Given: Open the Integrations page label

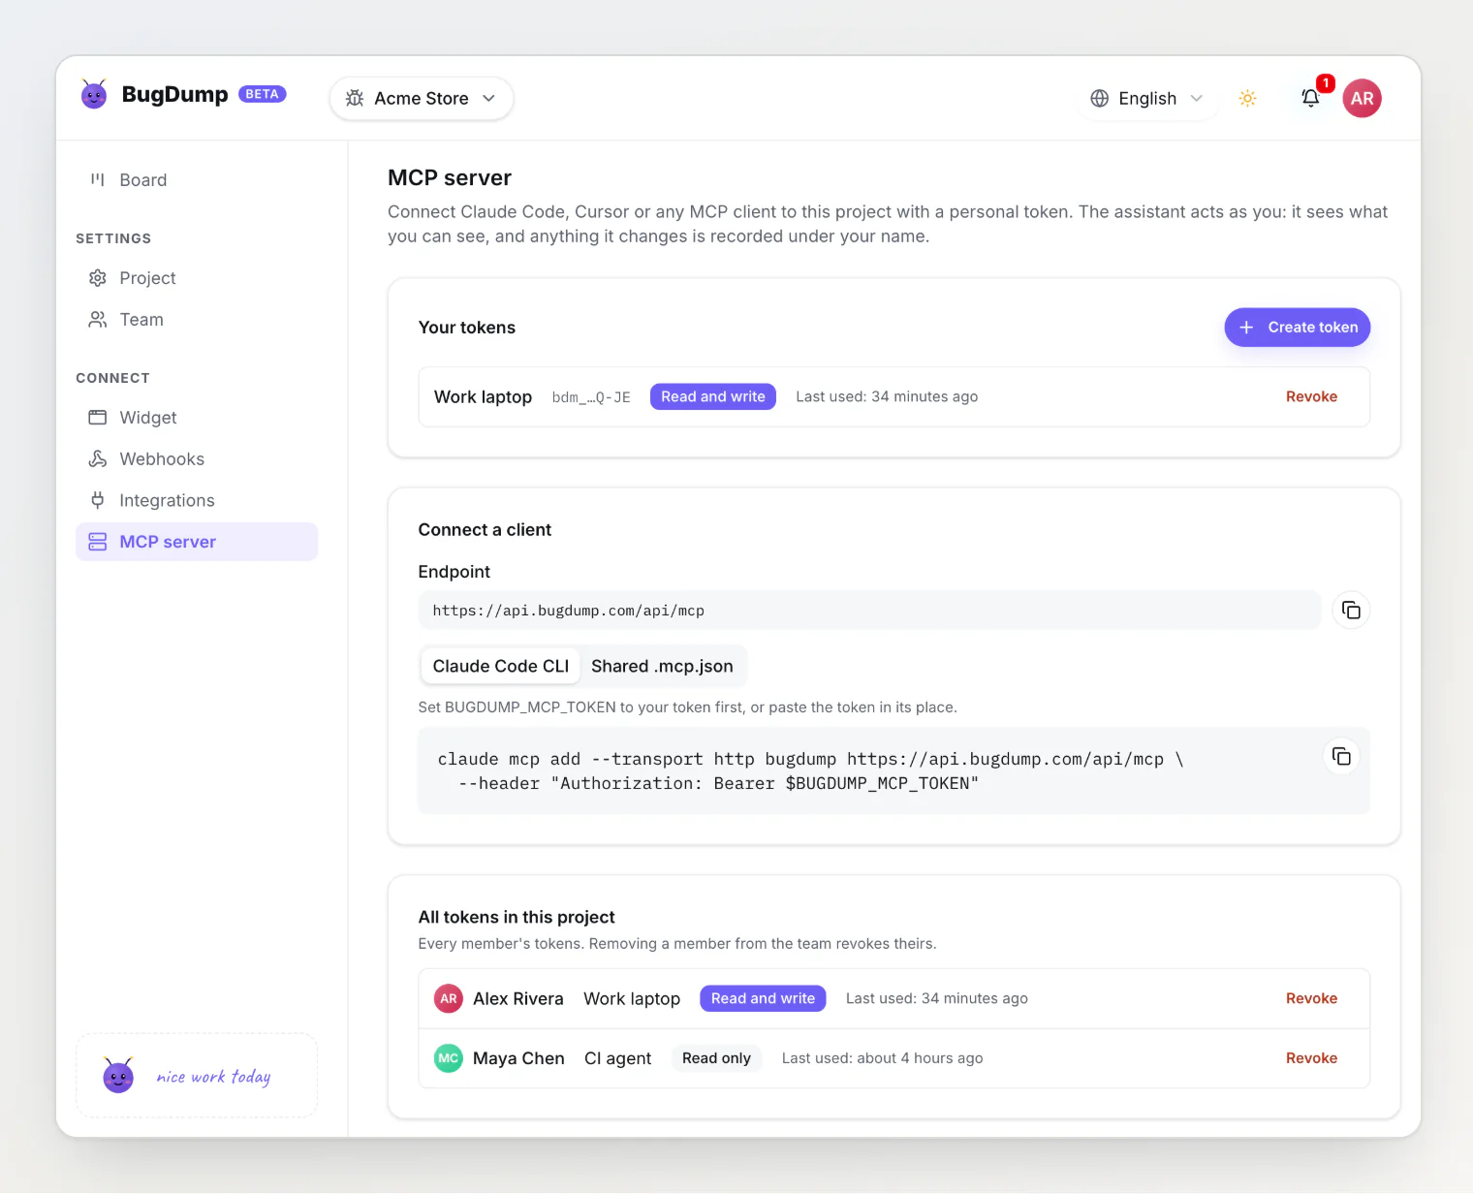Looking at the screenshot, I should point(167,500).
